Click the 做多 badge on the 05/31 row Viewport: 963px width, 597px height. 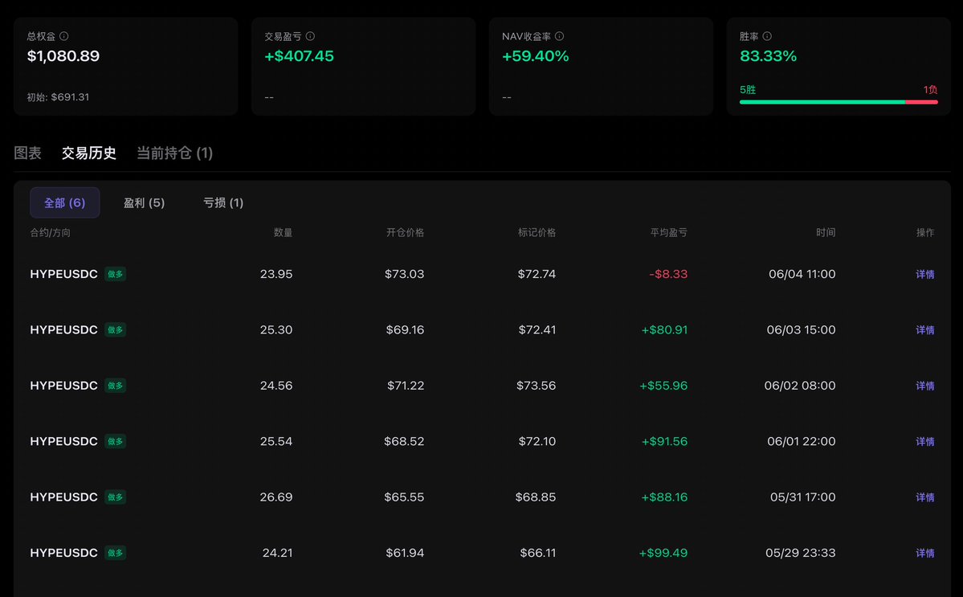click(x=115, y=497)
